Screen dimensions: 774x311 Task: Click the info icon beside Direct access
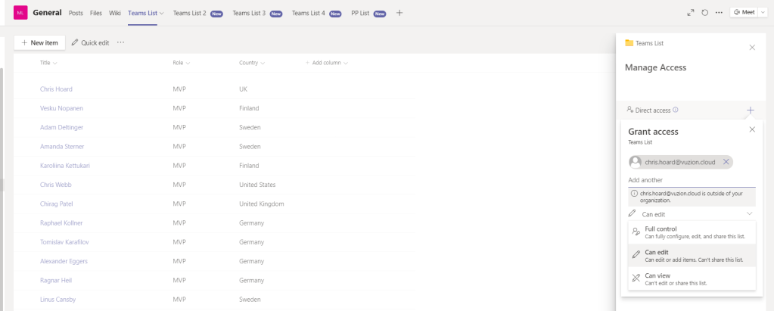(x=676, y=110)
